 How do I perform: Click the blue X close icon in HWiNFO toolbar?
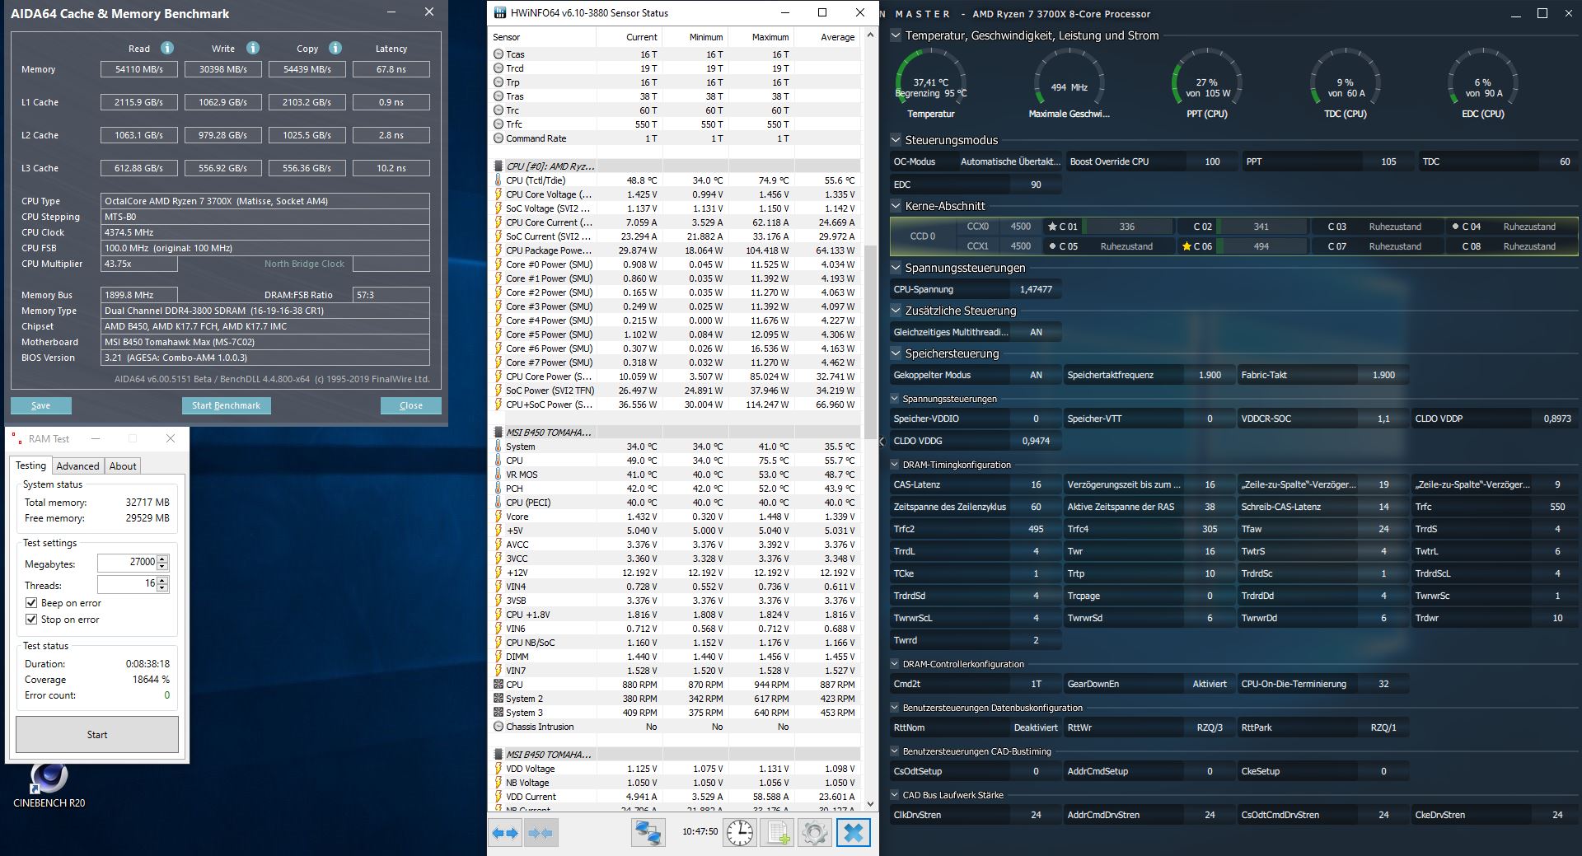tap(854, 833)
